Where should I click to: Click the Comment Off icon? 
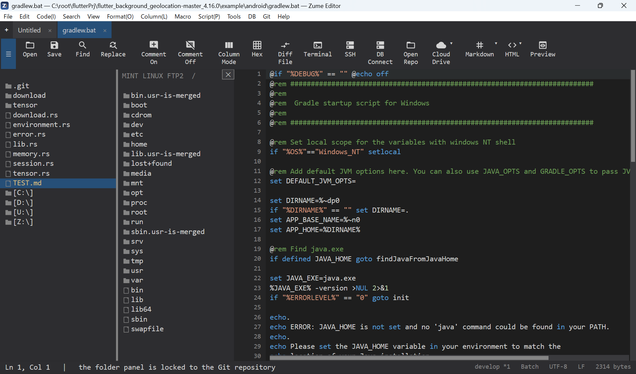click(x=190, y=53)
